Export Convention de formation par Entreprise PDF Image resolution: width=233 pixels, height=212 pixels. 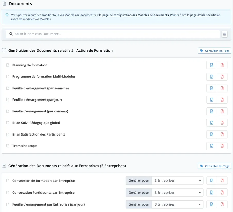point(222,181)
